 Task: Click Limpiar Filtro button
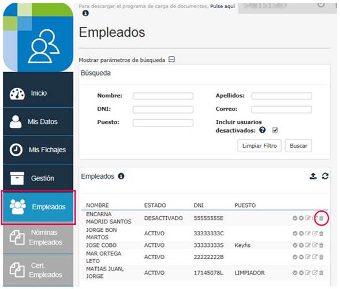259,146
